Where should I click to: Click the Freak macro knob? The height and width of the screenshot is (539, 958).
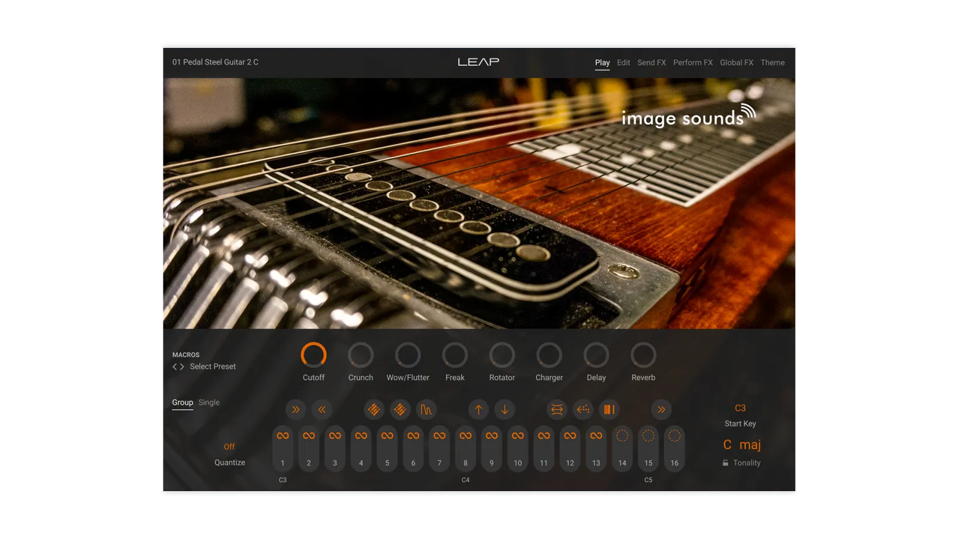point(455,355)
